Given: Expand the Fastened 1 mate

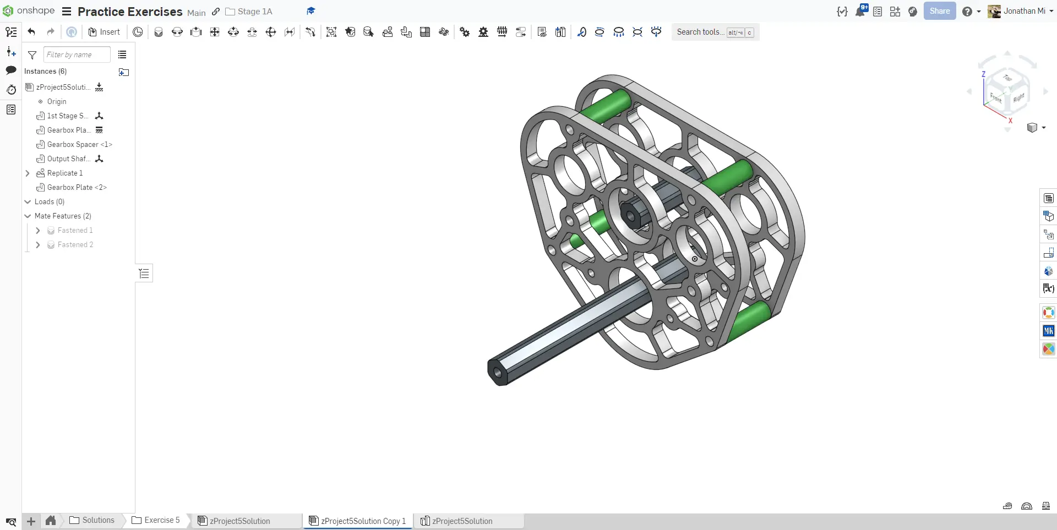Looking at the screenshot, I should 37,231.
